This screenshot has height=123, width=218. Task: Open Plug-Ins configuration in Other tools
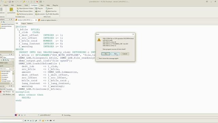click(39, 8)
